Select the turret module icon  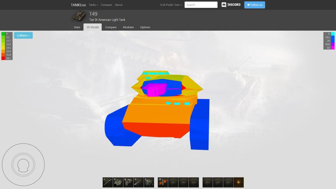click(x=118, y=182)
